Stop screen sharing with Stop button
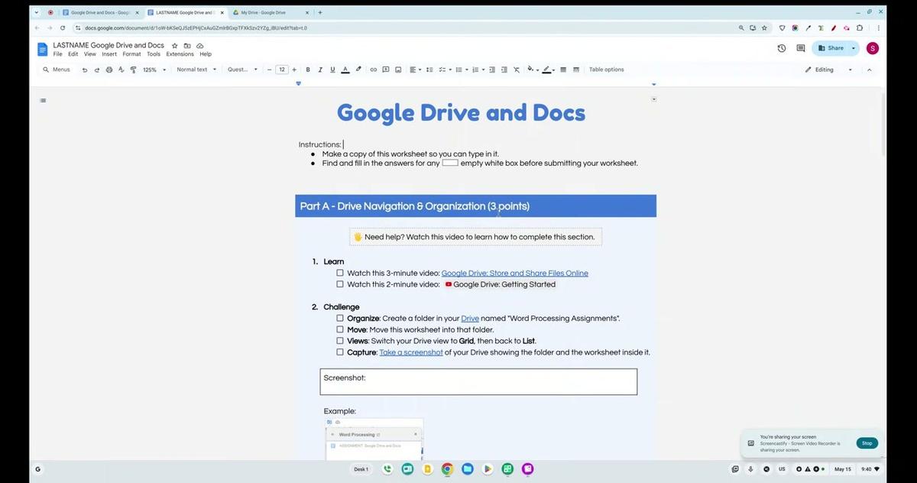The image size is (917, 483). pyautogui.click(x=867, y=443)
